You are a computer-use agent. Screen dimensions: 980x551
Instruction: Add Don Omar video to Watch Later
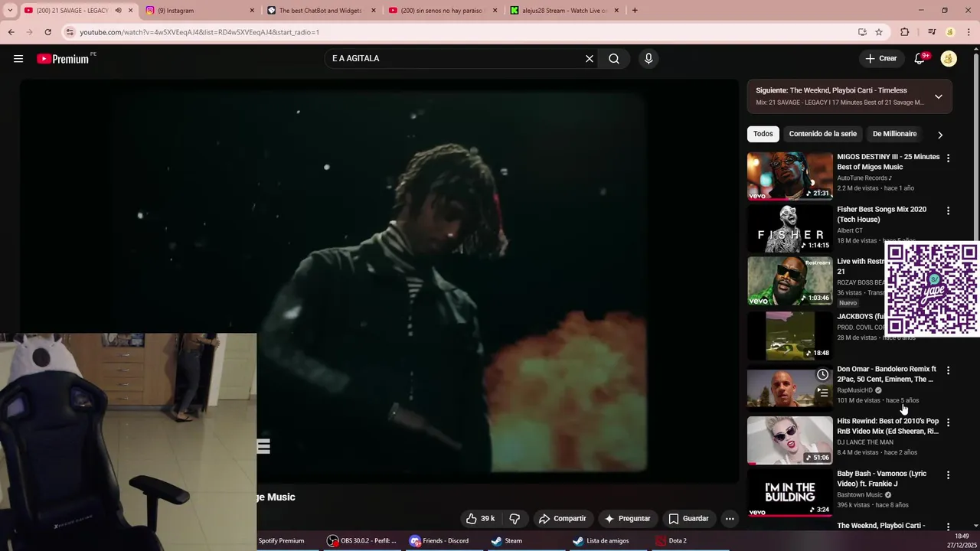point(822,374)
